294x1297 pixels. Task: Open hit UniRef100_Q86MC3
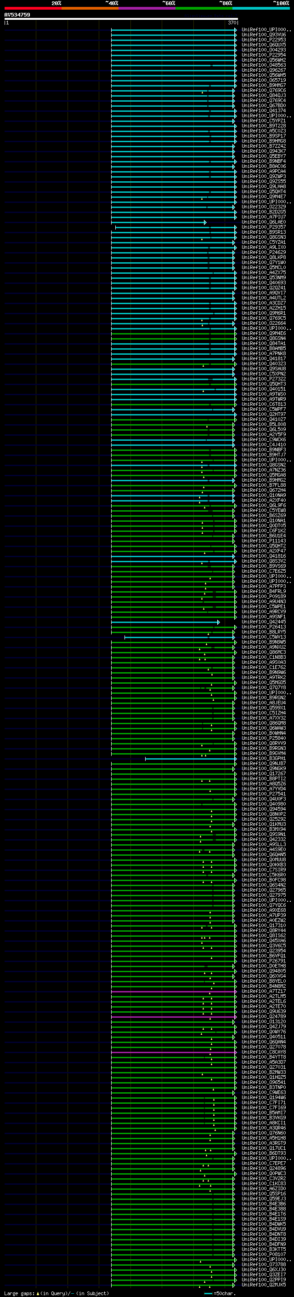(x=264, y=652)
